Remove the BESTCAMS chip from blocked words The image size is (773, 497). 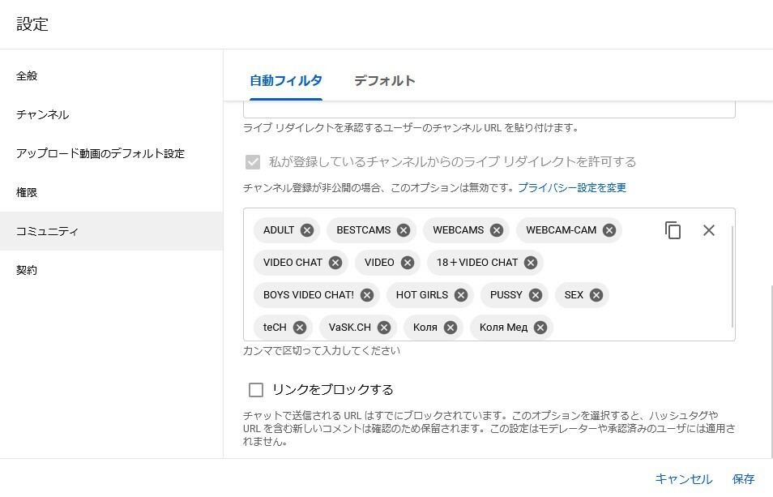coord(404,230)
